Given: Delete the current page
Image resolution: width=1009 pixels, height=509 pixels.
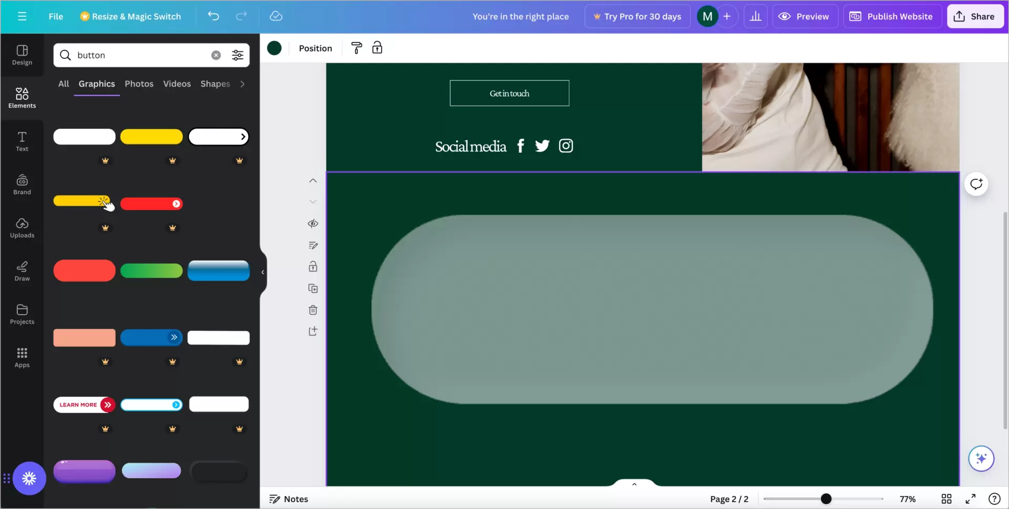Looking at the screenshot, I should tap(313, 310).
